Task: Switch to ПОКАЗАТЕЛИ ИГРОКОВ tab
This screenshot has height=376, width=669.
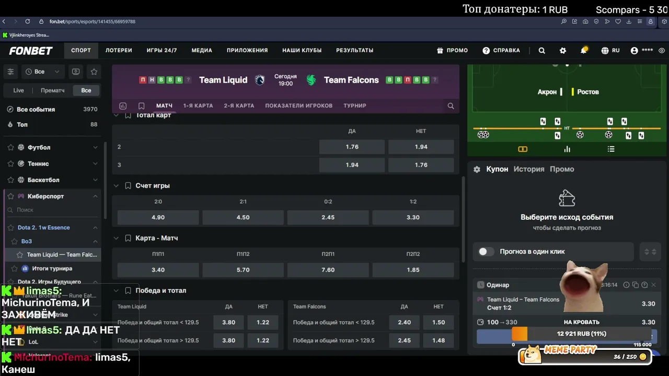Action: (x=298, y=105)
